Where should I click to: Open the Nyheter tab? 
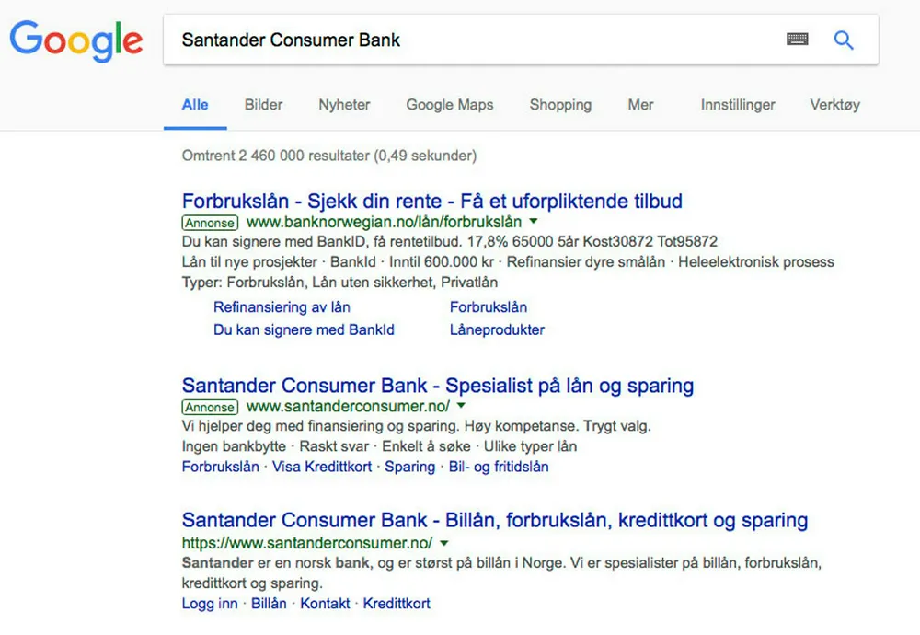(344, 104)
